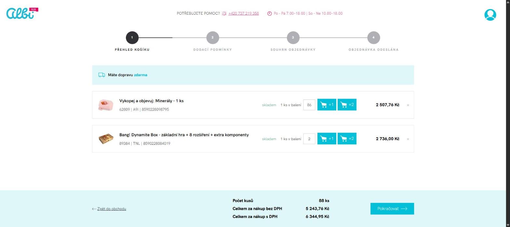Screen dimensions: 510x227
Task: Click the delivery truck icon in banner
Action: pos(102,75)
